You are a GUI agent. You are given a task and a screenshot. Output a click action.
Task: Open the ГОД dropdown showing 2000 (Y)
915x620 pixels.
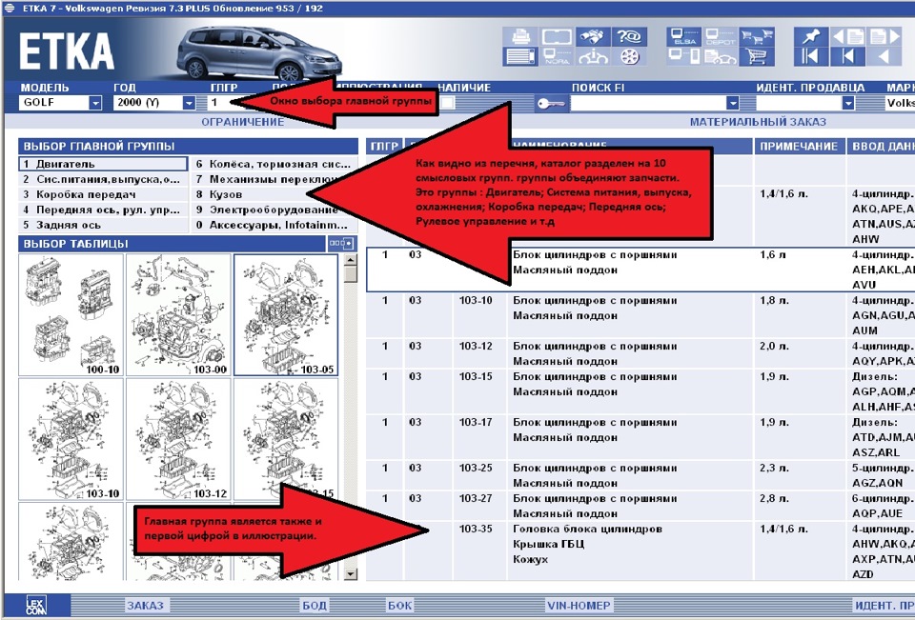[x=189, y=103]
